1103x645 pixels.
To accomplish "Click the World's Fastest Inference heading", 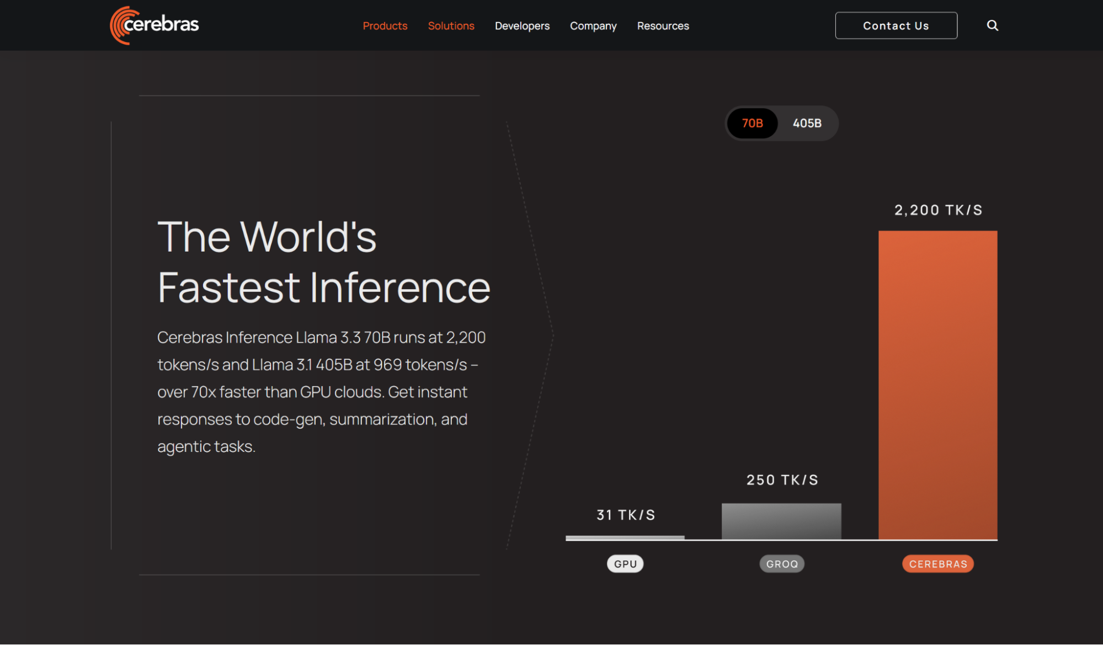I will coord(324,262).
